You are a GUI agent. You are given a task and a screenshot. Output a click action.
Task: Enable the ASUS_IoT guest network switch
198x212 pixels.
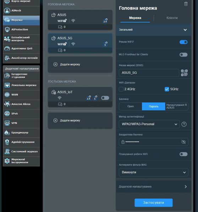click(105, 98)
